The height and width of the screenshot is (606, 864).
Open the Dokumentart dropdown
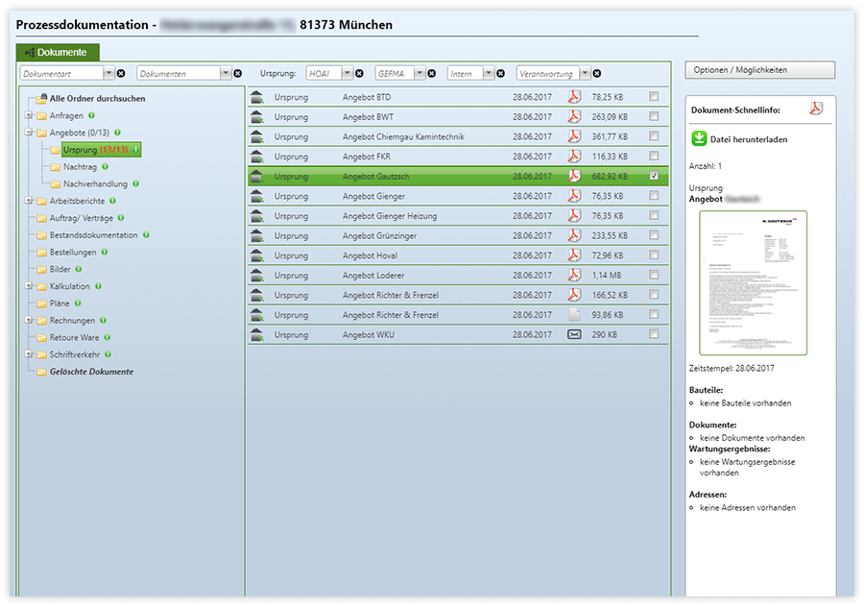pyautogui.click(x=108, y=73)
